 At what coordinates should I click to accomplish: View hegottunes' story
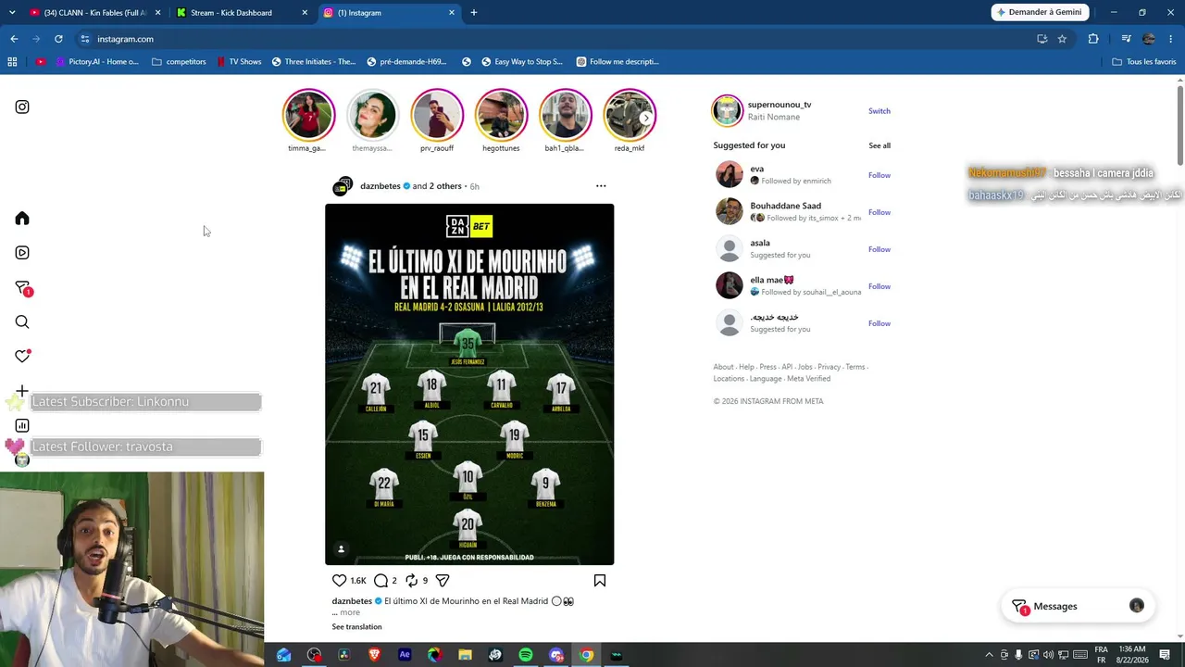pyautogui.click(x=501, y=114)
